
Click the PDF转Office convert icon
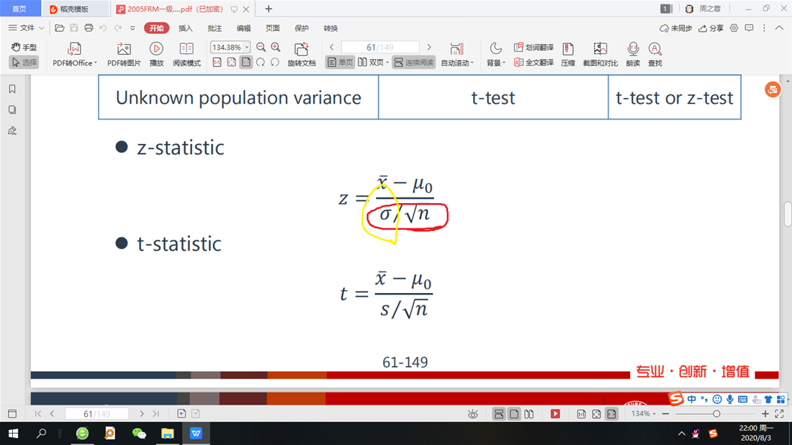point(74,50)
